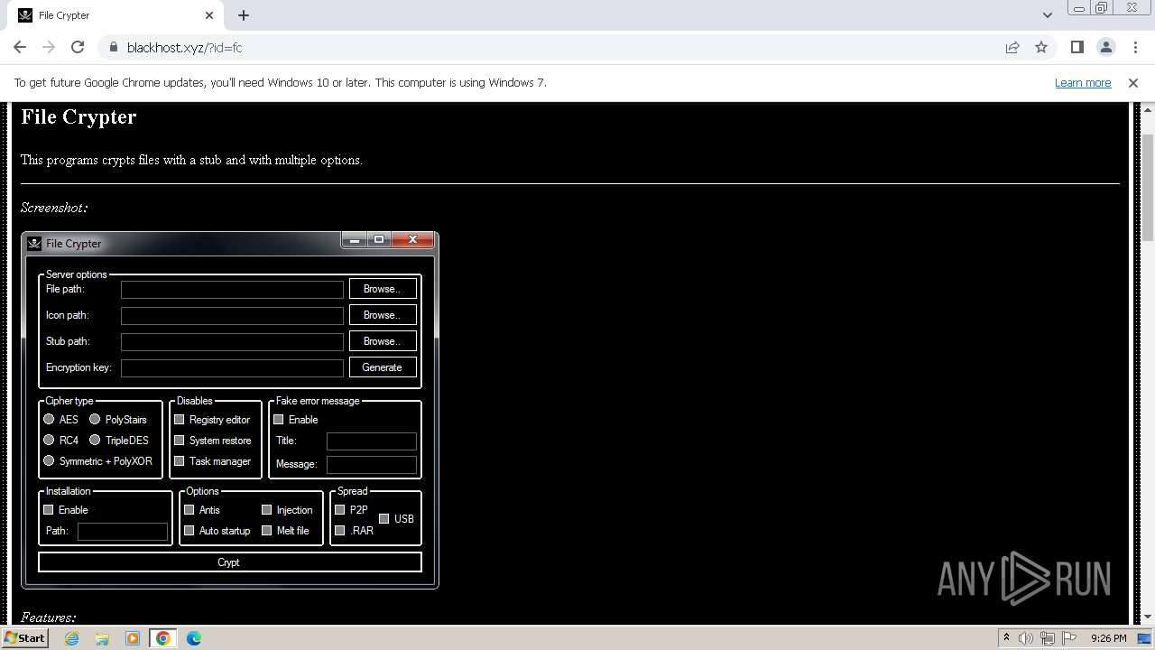The height and width of the screenshot is (650, 1155).
Task: Select PolyStairs cipher radio button
Action: [x=95, y=419]
